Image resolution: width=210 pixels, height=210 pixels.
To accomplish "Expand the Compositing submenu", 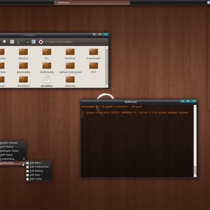I will pyautogui.click(x=13, y=159).
